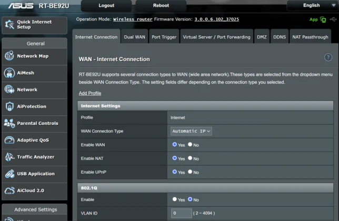Click the Logout button

(106, 5)
